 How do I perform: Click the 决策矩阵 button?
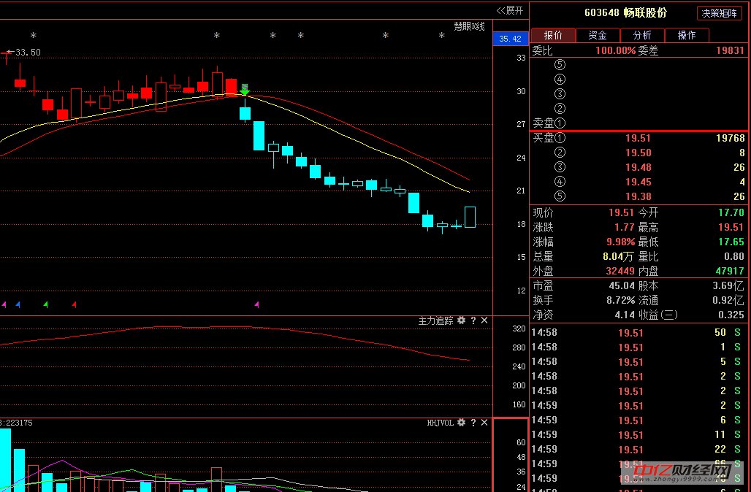tap(720, 13)
